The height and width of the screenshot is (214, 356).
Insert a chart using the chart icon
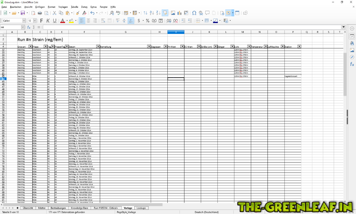coord(179,13)
